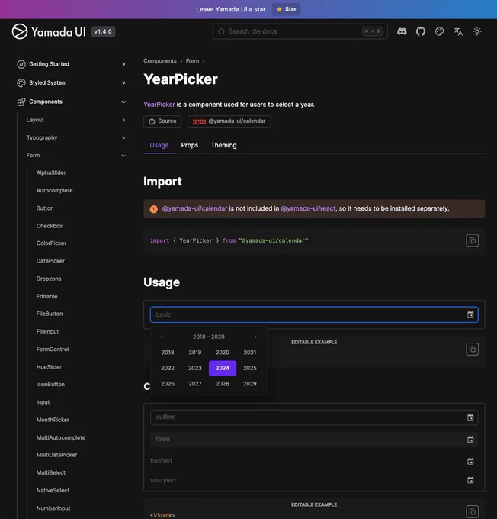The image size is (497, 519).
Task: Open Autocomplete in the sidebar
Action: point(55,191)
